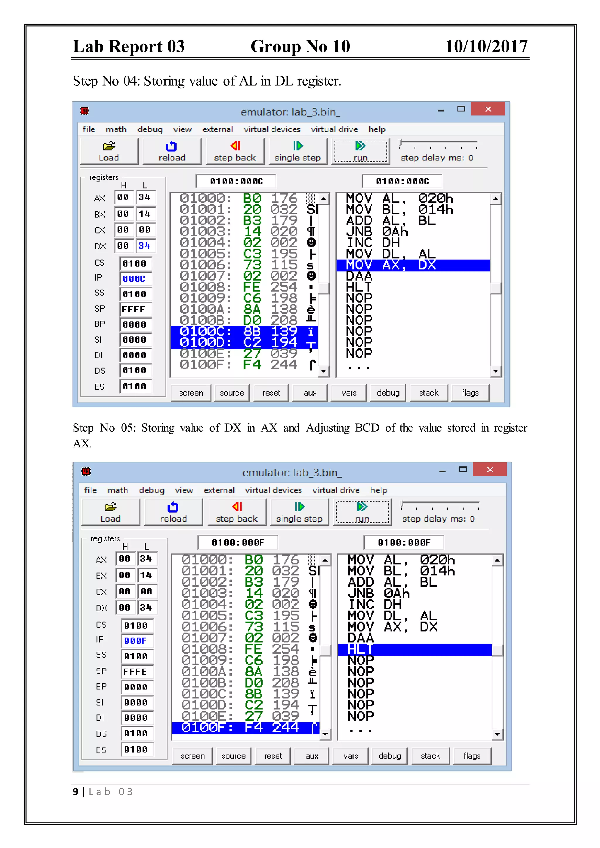Click source button in lower emulator window

coord(233,756)
